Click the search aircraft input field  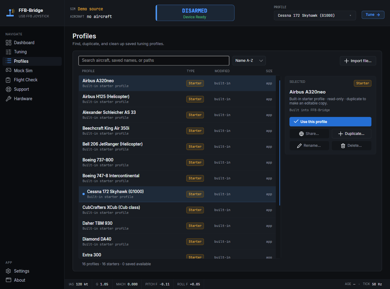(154, 61)
